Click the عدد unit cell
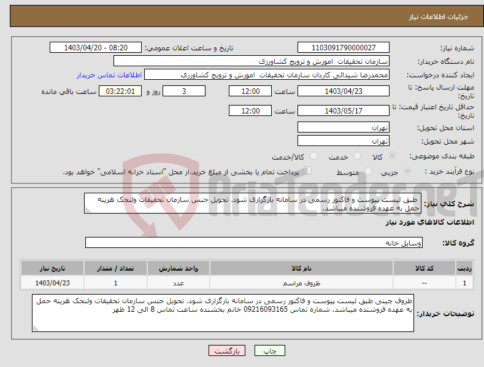Viewport: 484px width, 367px height. click(179, 283)
